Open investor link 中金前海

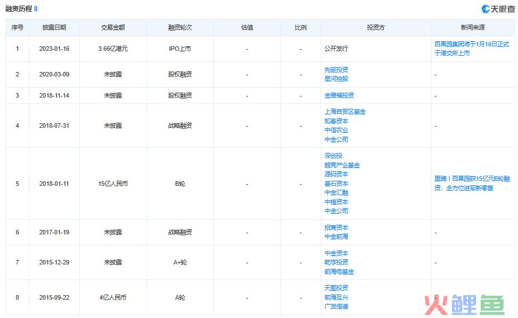tap(336, 237)
